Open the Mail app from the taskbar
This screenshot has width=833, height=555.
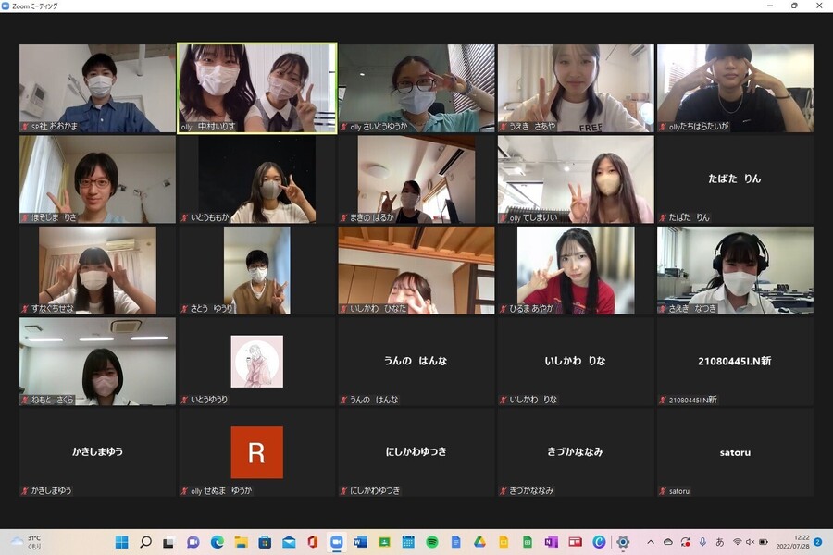(x=289, y=542)
